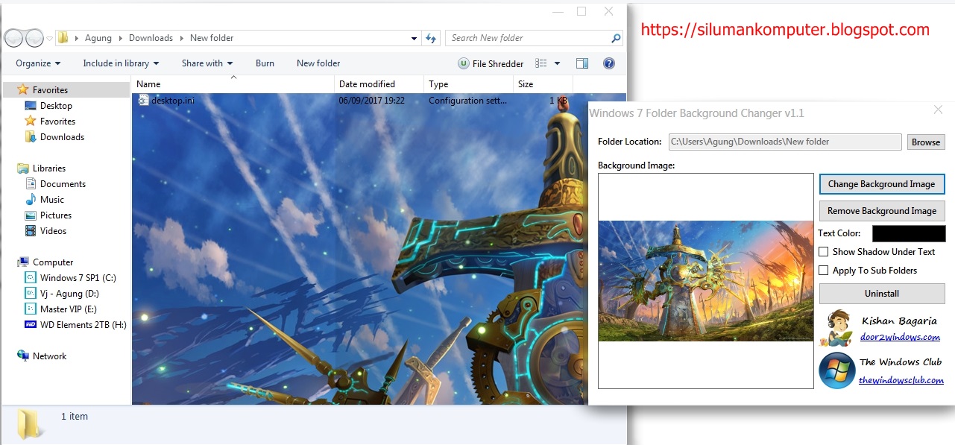The image size is (955, 445).
Task: Click the Kishan Bagaria avatar image
Action: coord(837,329)
